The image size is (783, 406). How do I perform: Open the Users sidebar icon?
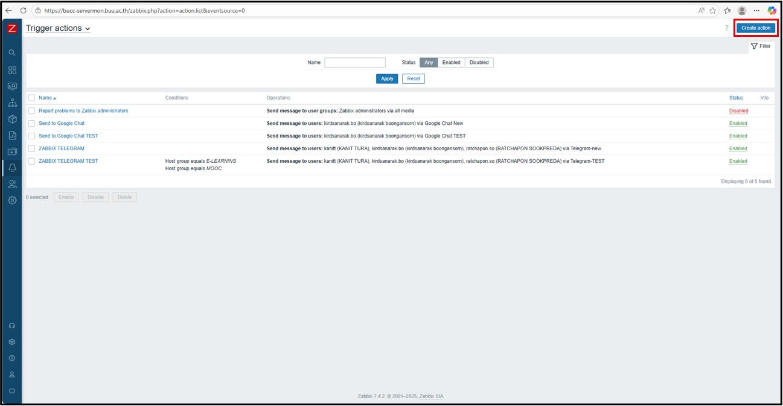pos(11,184)
